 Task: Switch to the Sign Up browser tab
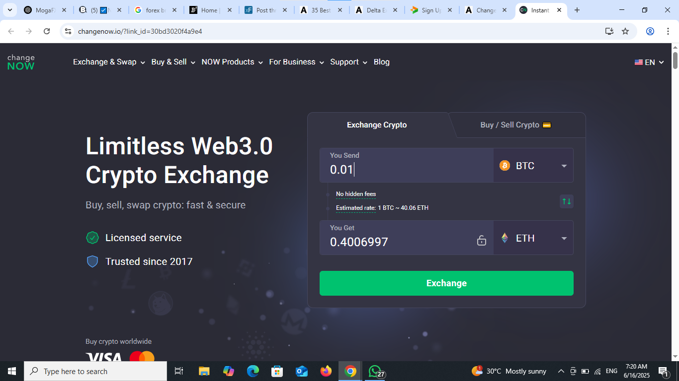[x=431, y=10]
